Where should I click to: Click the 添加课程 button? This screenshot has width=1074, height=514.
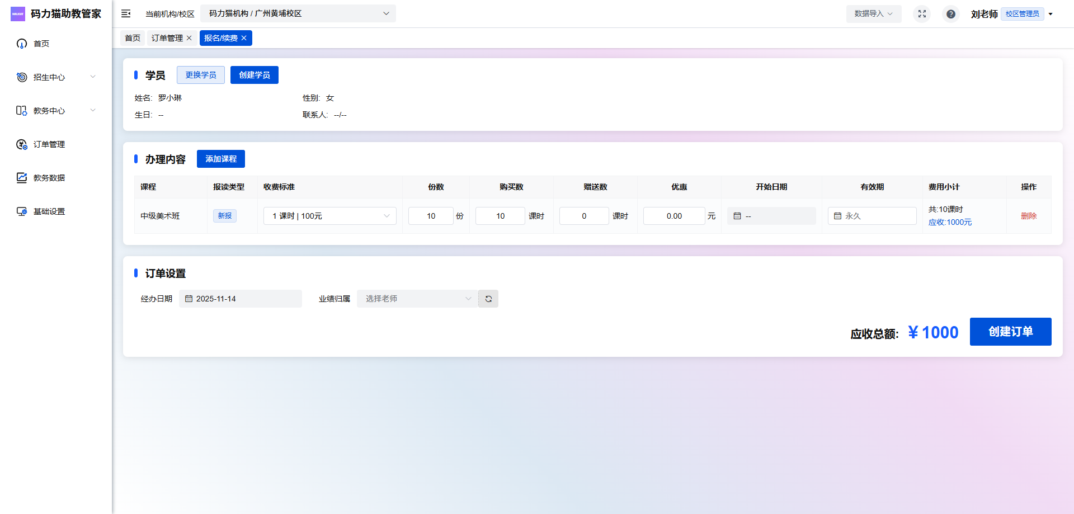tap(220, 159)
